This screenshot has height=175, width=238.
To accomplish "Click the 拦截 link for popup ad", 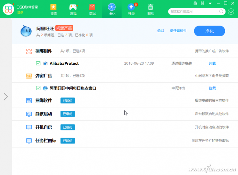I will 212,88.
